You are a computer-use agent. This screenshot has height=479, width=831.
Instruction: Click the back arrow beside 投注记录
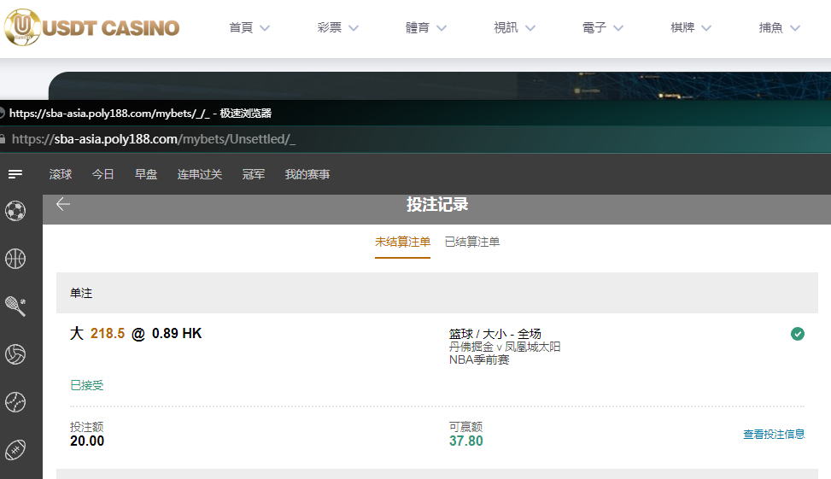click(63, 204)
